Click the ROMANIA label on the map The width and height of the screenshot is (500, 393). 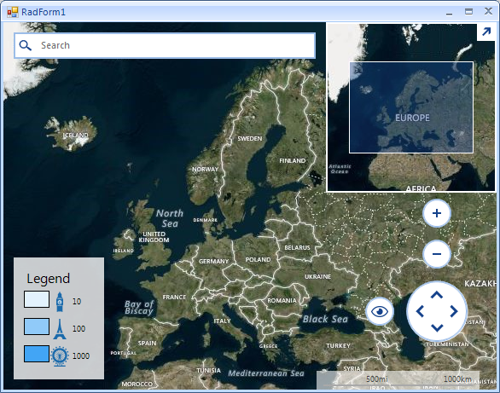[x=282, y=300]
